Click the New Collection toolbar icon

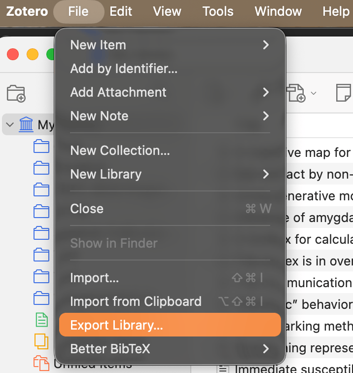[x=16, y=93]
